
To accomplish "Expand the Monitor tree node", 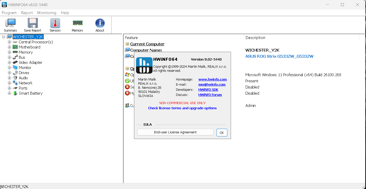I will pyautogui.click(x=10, y=68).
